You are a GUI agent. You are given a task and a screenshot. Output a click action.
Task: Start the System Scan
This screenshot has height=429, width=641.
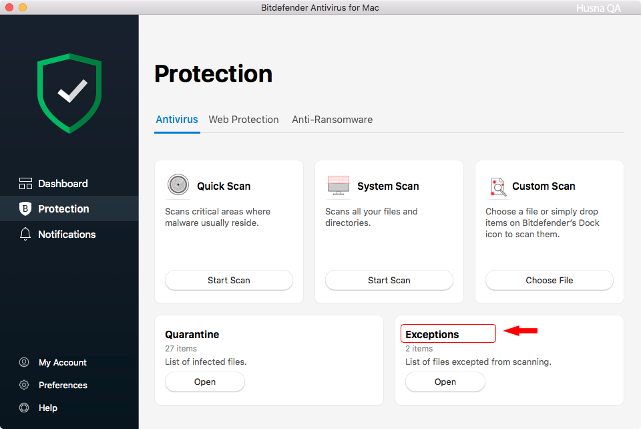click(389, 280)
